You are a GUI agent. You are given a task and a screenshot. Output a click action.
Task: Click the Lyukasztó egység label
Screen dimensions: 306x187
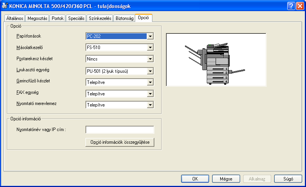(x=33, y=70)
